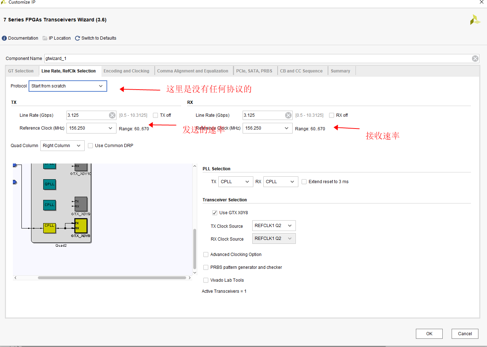Open the RX PLL Selection dropdown
The height and width of the screenshot is (347, 487).
pos(281,182)
